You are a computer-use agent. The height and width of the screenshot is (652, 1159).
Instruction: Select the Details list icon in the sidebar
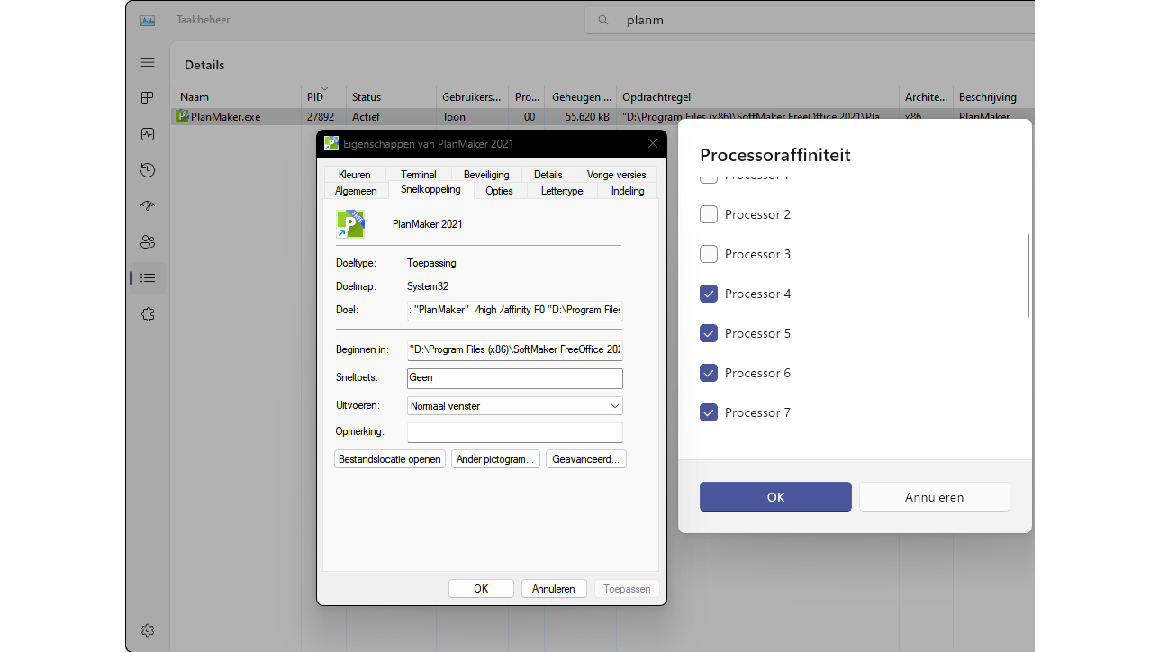click(148, 278)
